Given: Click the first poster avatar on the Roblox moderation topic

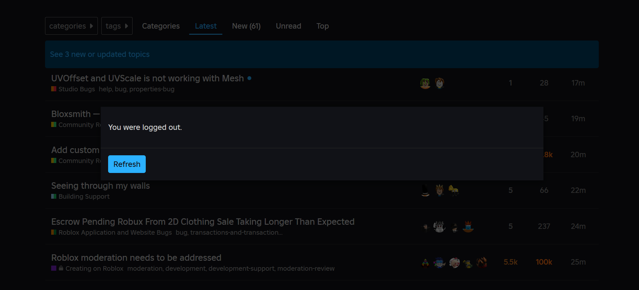Looking at the screenshot, I should [425, 263].
